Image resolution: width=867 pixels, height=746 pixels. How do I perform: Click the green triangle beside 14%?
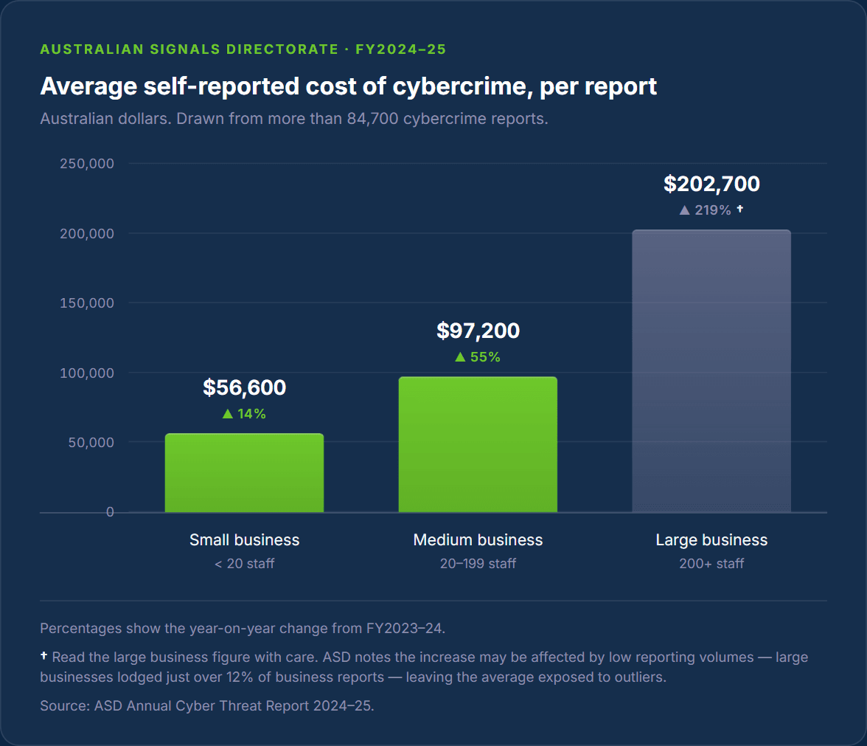[228, 414]
